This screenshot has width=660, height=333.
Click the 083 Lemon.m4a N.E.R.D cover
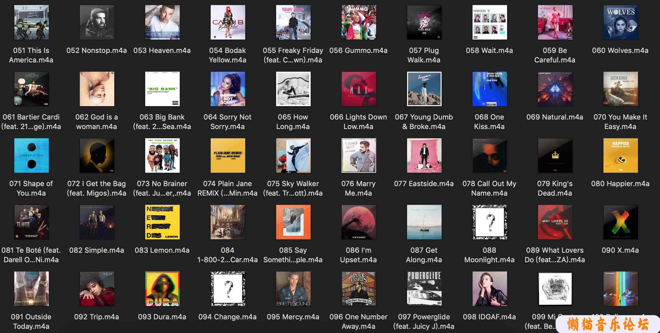click(162, 222)
